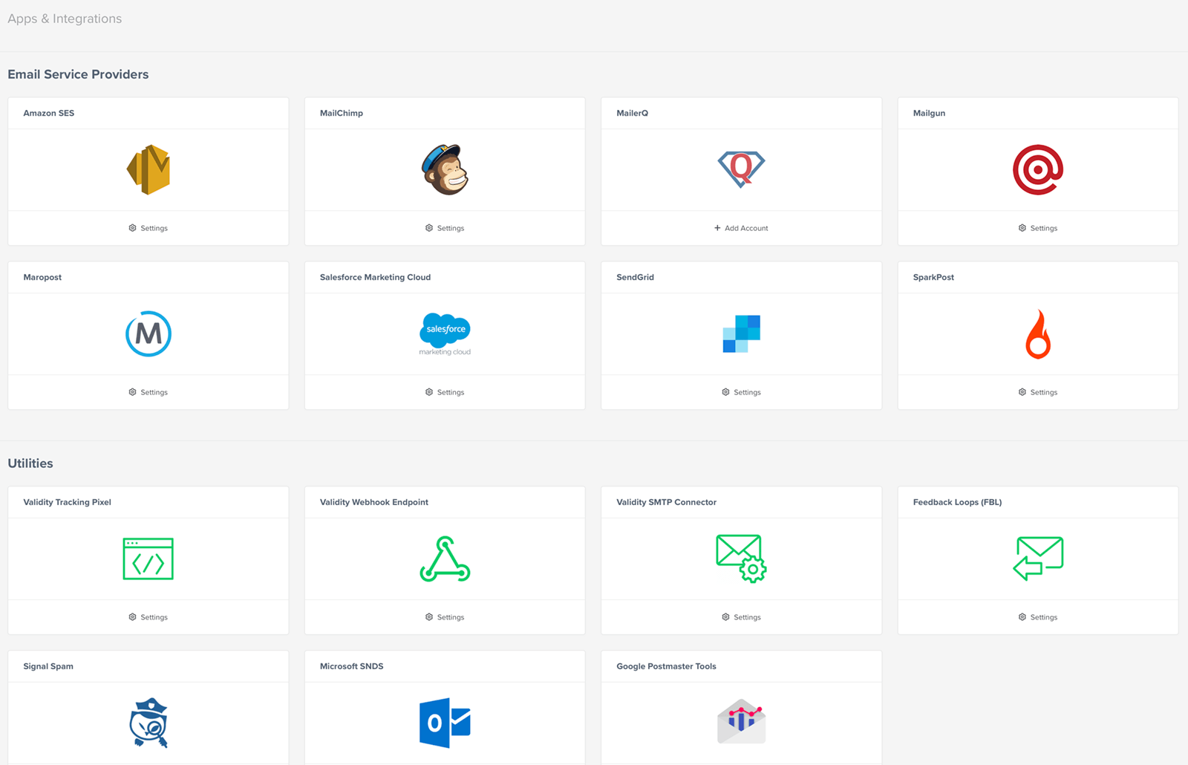This screenshot has width=1188, height=765.
Task: Click the MailerQ card title
Action: tap(633, 113)
